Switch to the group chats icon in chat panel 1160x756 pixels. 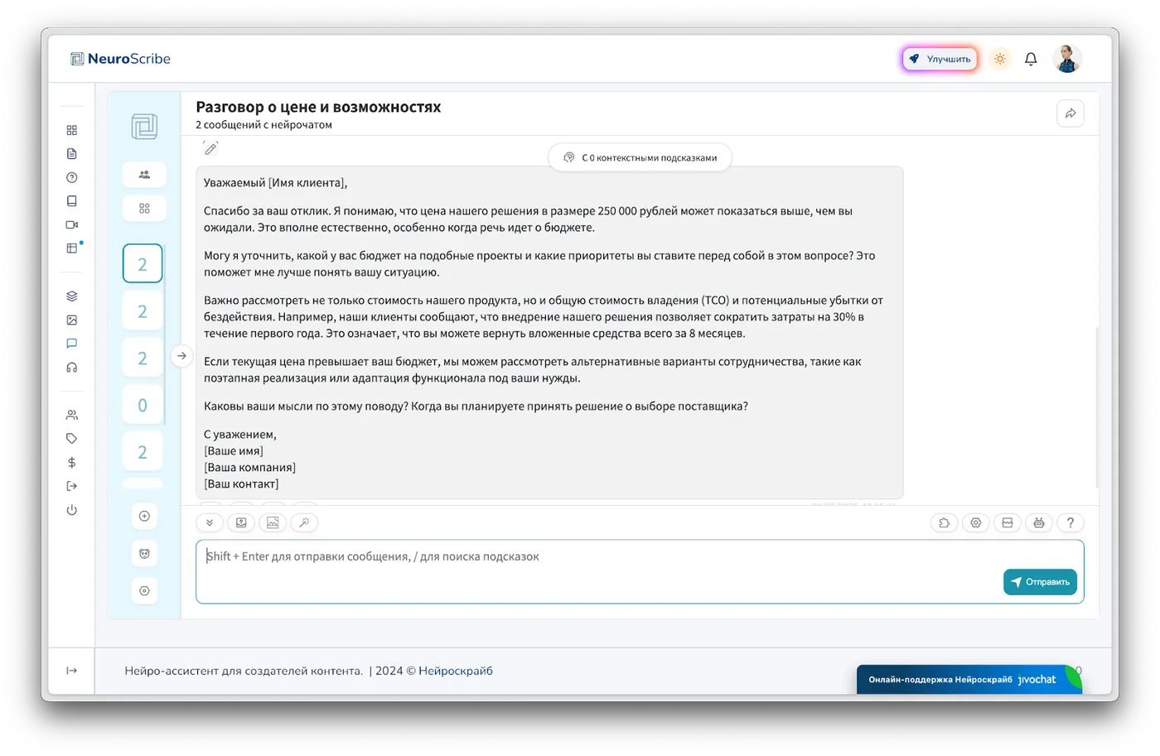[144, 175]
